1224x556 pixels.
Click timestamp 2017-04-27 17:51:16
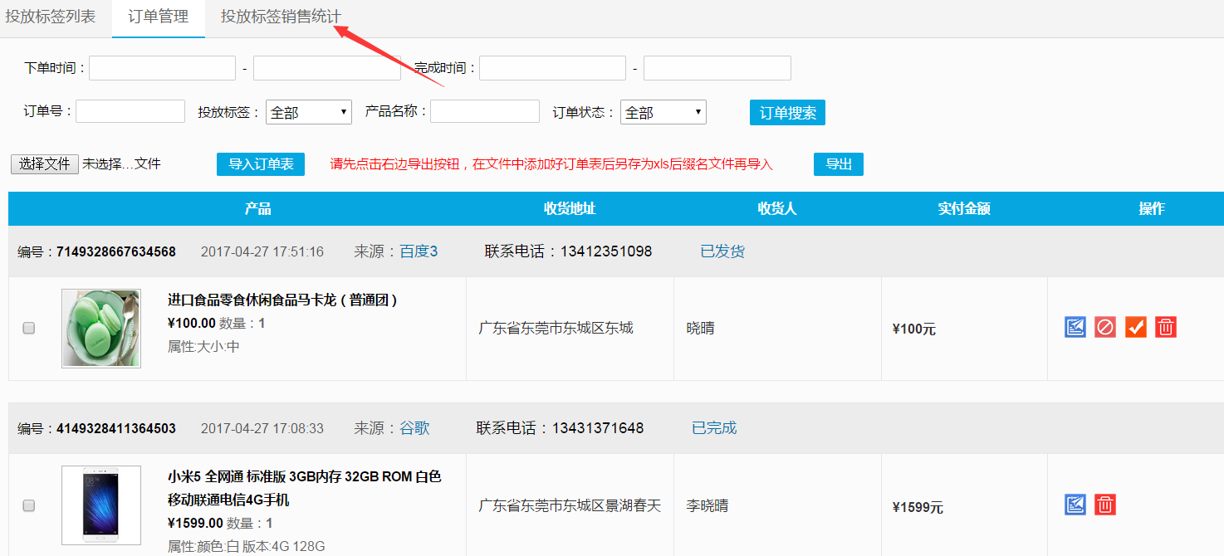262,251
